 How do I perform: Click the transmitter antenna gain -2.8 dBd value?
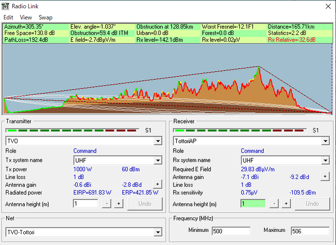132,185
